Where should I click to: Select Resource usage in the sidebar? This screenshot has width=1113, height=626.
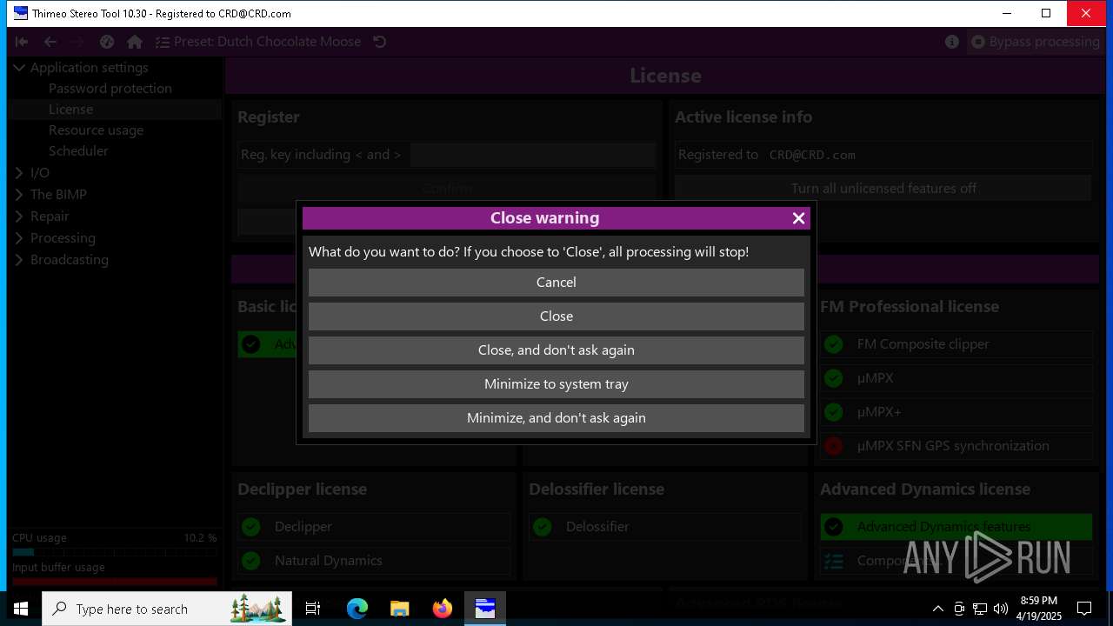click(96, 130)
